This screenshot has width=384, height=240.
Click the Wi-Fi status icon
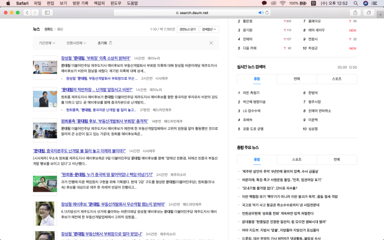click(x=283, y=3)
